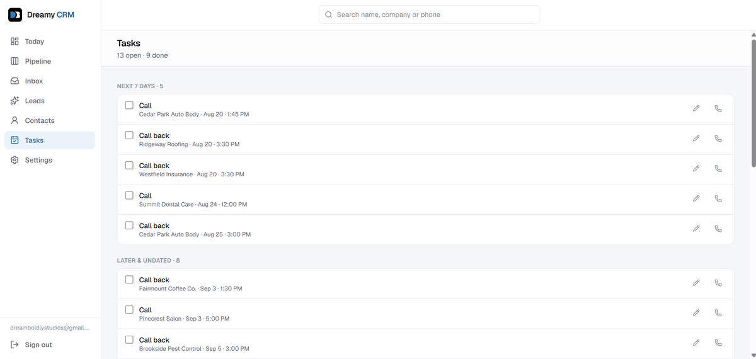The image size is (756, 359).
Task: Click 'Westfield Insurance · Aug 20 · 3:30 PM' text
Action: (192, 174)
